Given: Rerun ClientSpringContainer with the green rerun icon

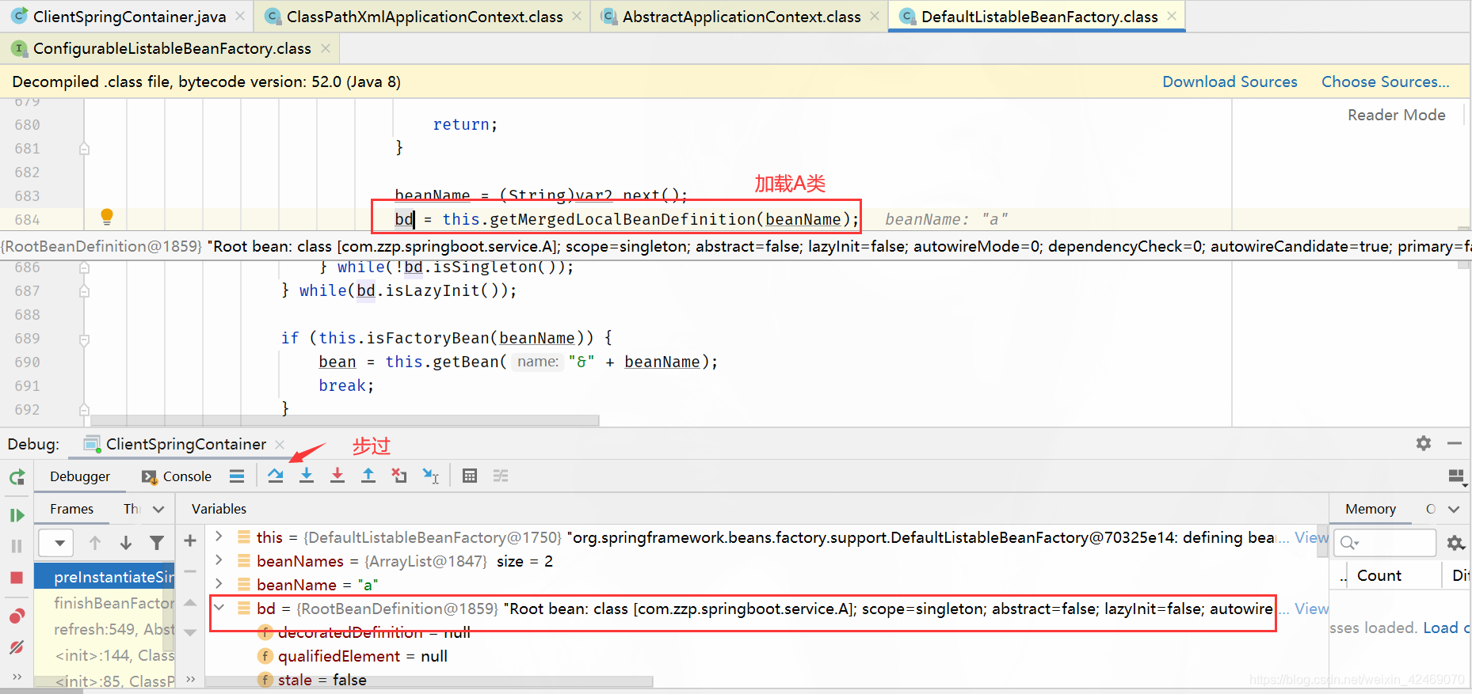Looking at the screenshot, I should click(x=17, y=476).
